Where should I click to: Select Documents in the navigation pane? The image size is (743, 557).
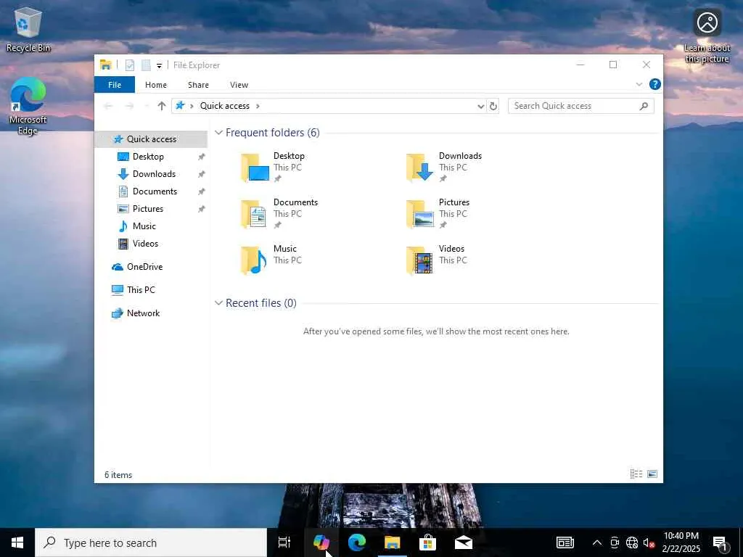(155, 191)
